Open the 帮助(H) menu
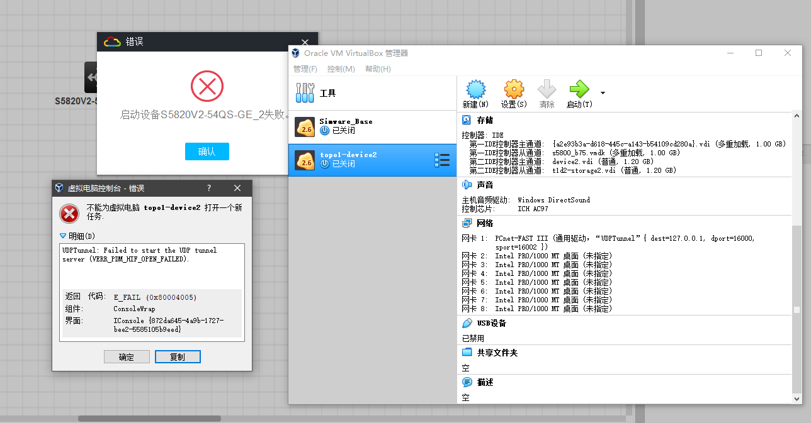Viewport: 811px width, 423px height. [x=378, y=69]
